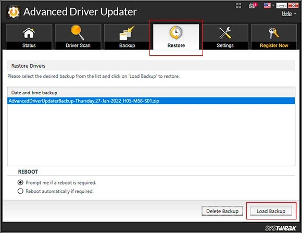Switch to the Driver Scan tab label
The width and height of the screenshot is (302, 233).
click(x=78, y=45)
